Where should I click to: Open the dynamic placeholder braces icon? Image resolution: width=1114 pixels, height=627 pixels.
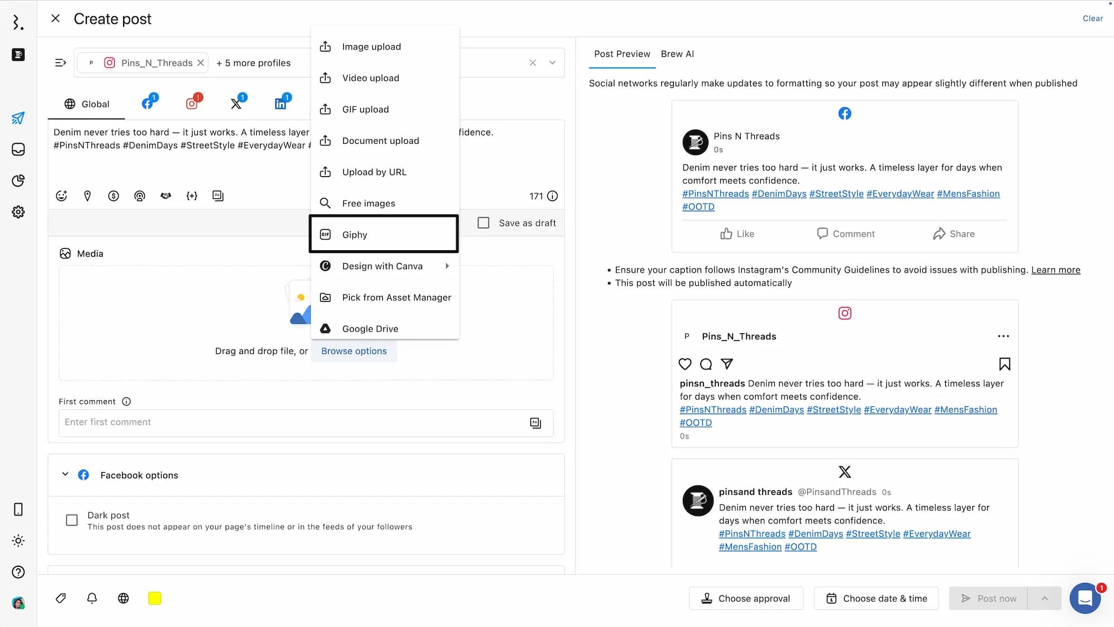(192, 196)
